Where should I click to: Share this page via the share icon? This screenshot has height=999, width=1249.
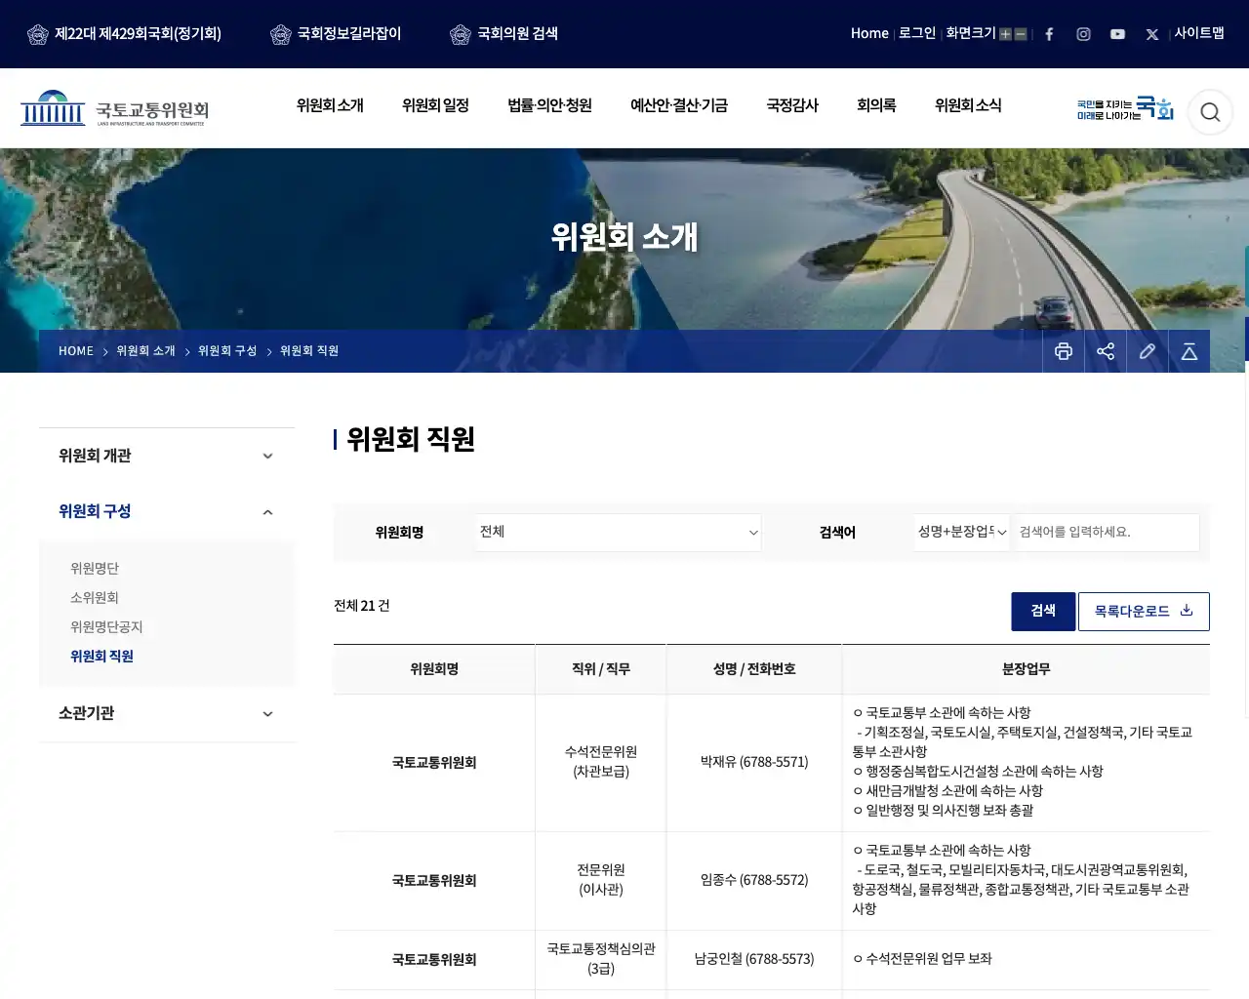1106,351
